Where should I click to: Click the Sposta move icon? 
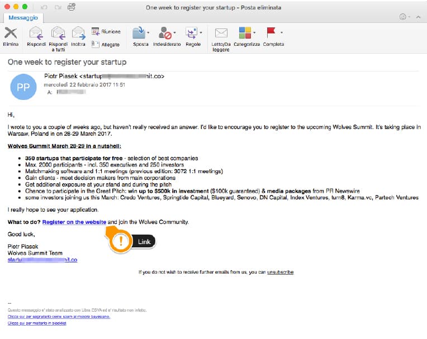pos(139,33)
